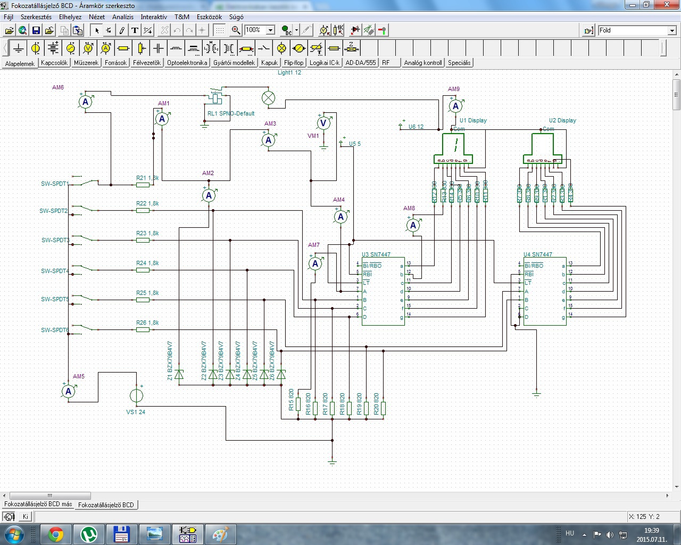
Task: Switch to the Félvezetők component tab
Action: pos(147,63)
